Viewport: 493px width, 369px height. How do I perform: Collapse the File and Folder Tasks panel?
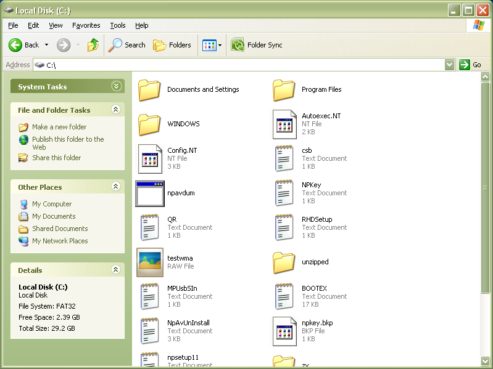point(115,110)
